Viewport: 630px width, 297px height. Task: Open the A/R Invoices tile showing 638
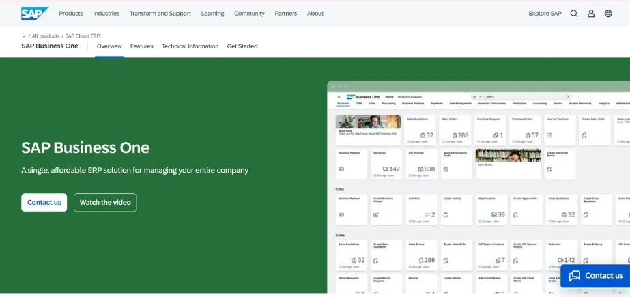pos(421,164)
